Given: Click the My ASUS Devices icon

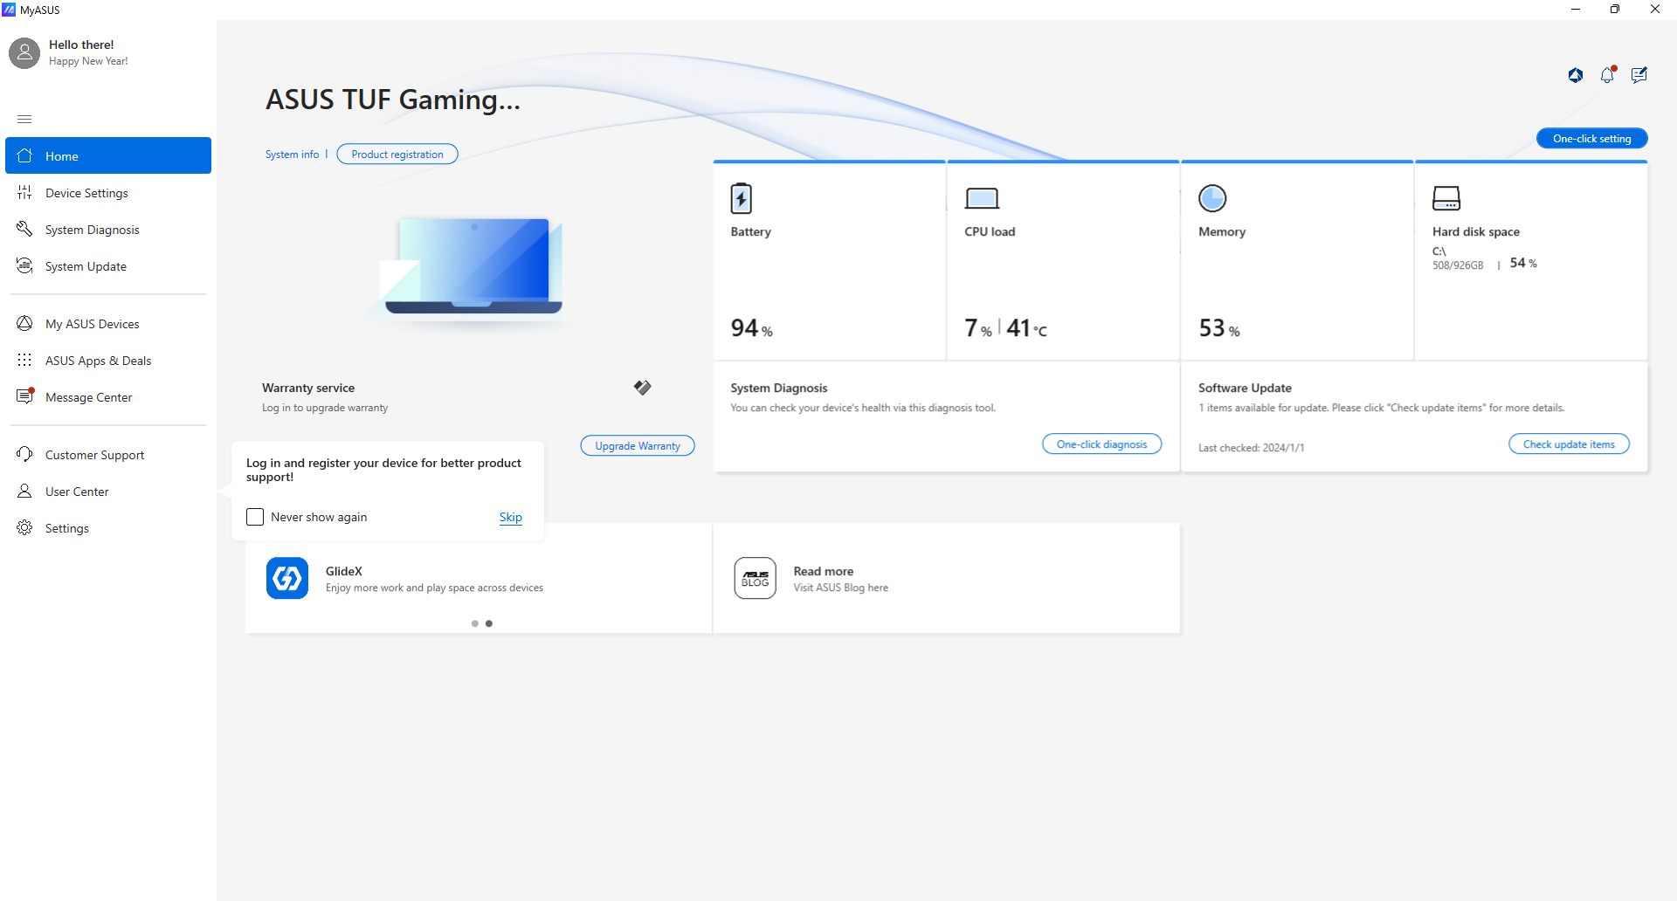Looking at the screenshot, I should (24, 323).
